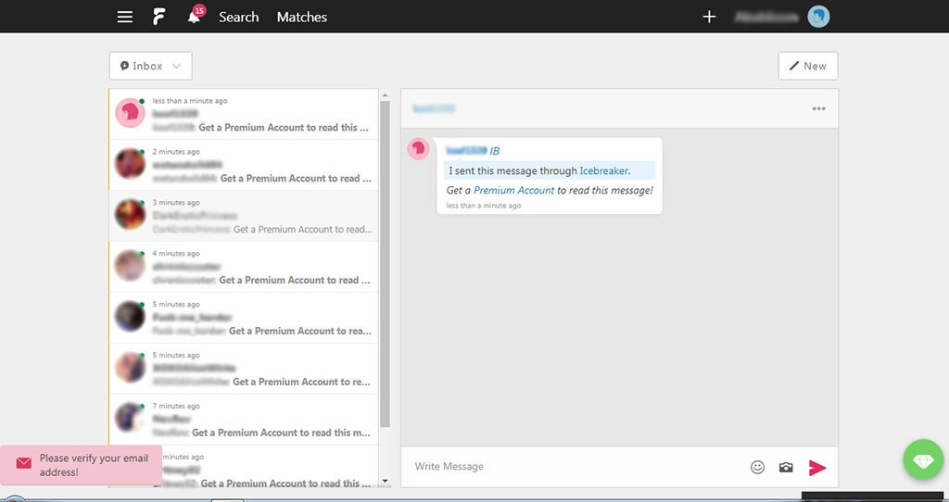Click scroll-down arrow of conversation list

tap(385, 482)
